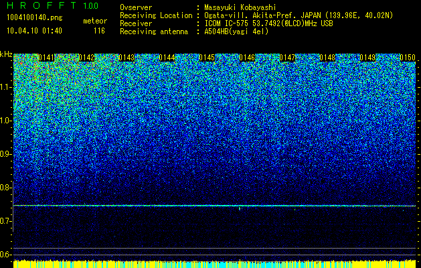Click the observer name Masayuki Kobayashi
Image resolution: width=421 pixels, height=268 pixels.
click(x=240, y=7)
